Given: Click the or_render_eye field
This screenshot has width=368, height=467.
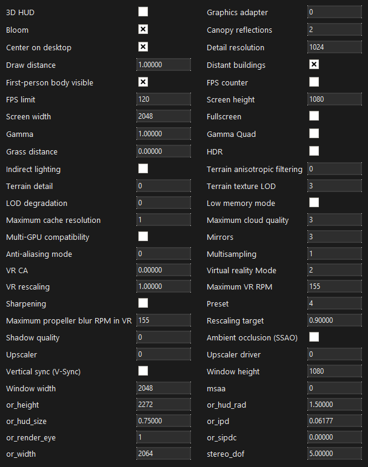Looking at the screenshot, I should (164, 437).
